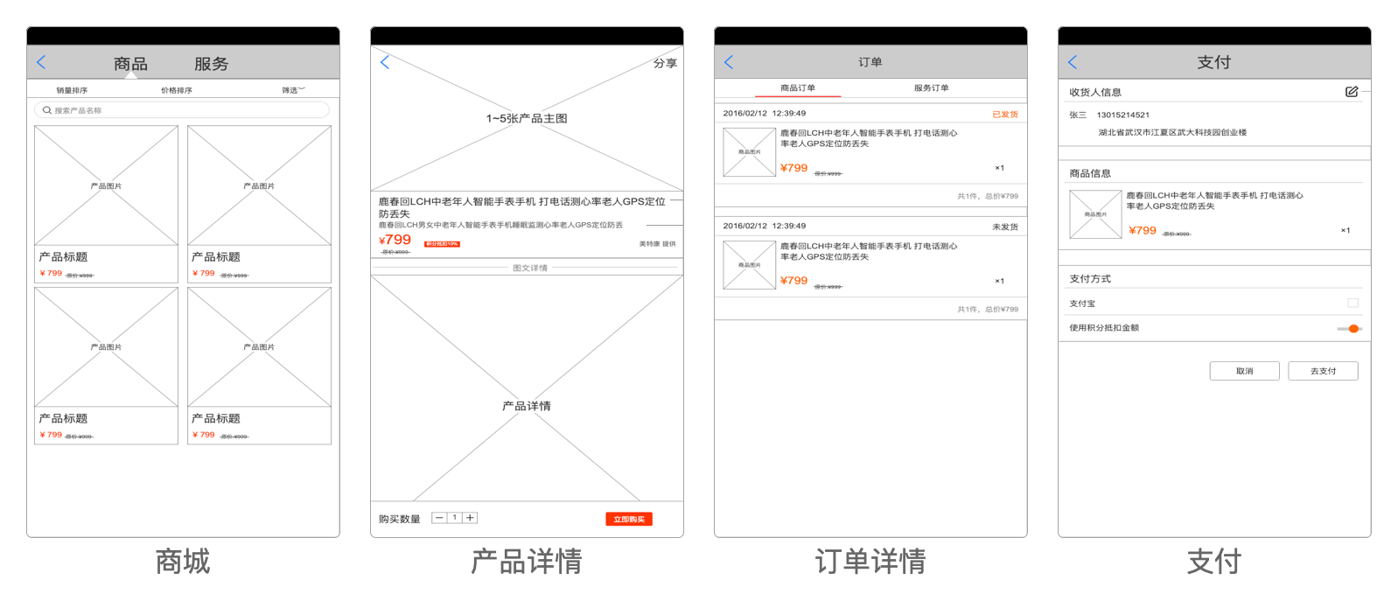1398x601 pixels.
Task: Switch to the 商品订单 tab
Action: point(798,87)
